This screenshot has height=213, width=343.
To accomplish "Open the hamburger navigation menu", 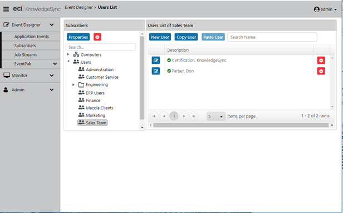I will 6,9.
